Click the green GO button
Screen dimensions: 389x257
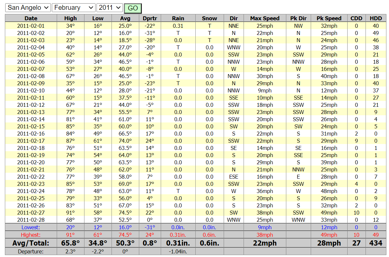(x=133, y=8)
